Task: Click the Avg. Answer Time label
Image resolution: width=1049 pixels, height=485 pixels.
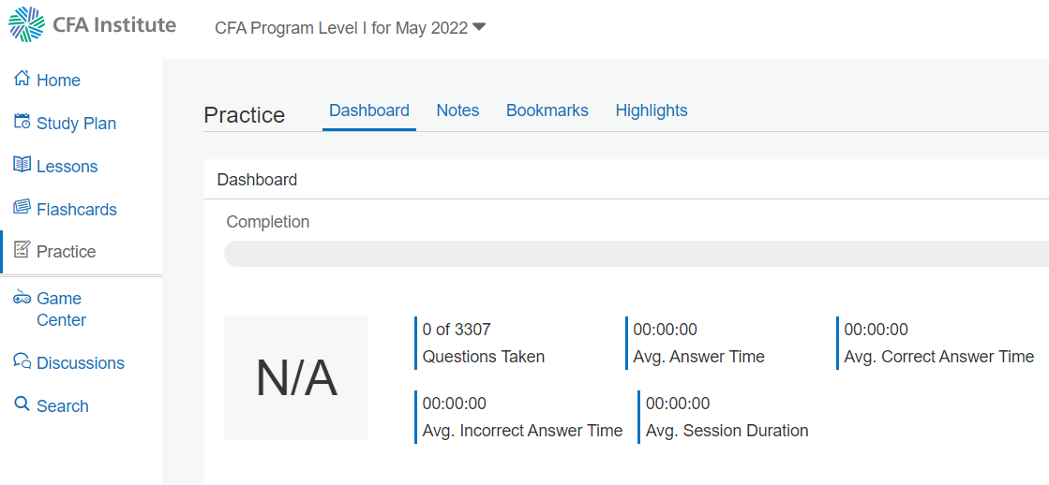Action: [699, 357]
